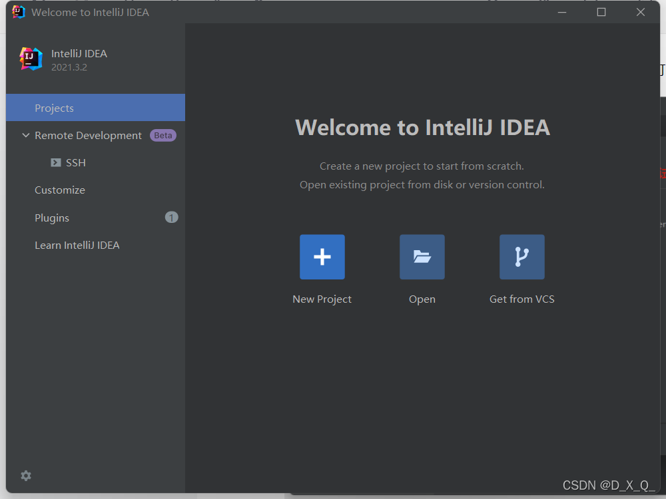Collapse the Remote Development section chevron
The image size is (666, 499).
coord(26,135)
